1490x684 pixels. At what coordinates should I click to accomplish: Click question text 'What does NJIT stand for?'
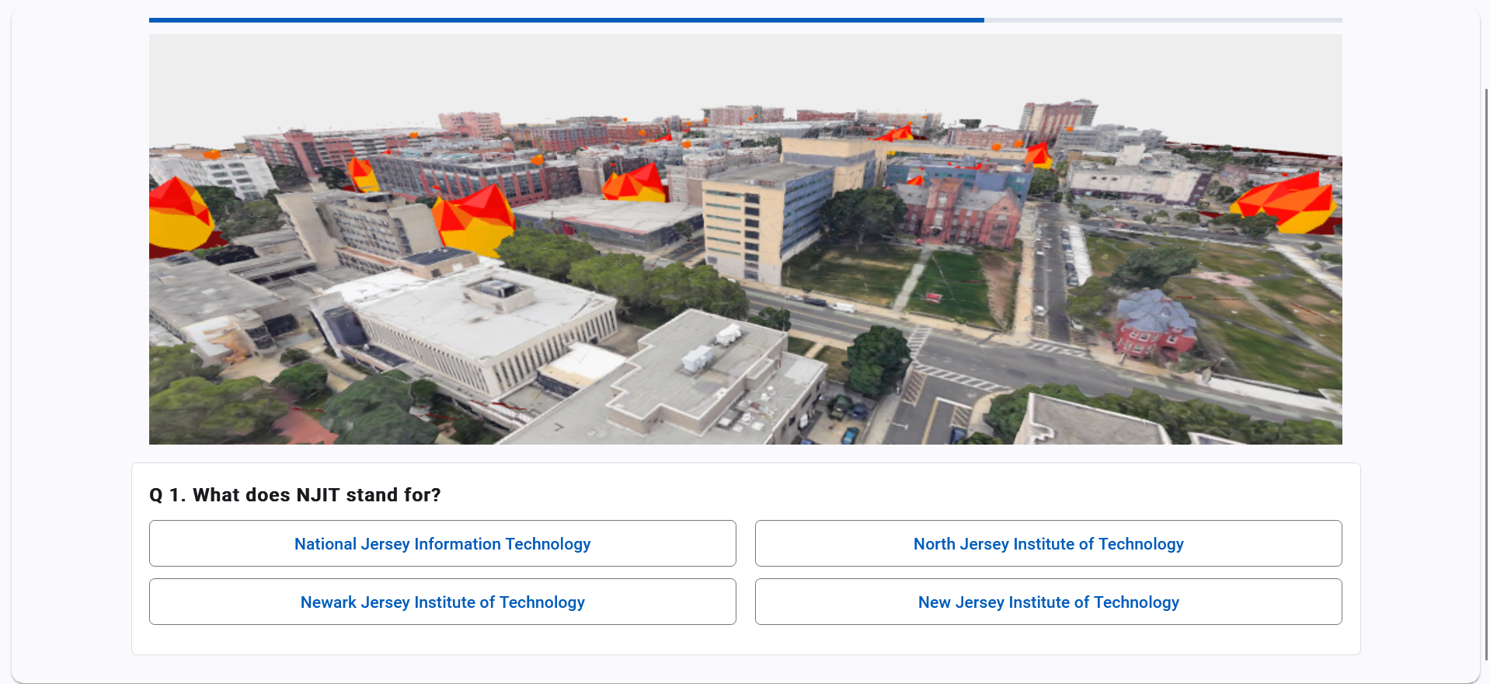pyautogui.click(x=316, y=495)
